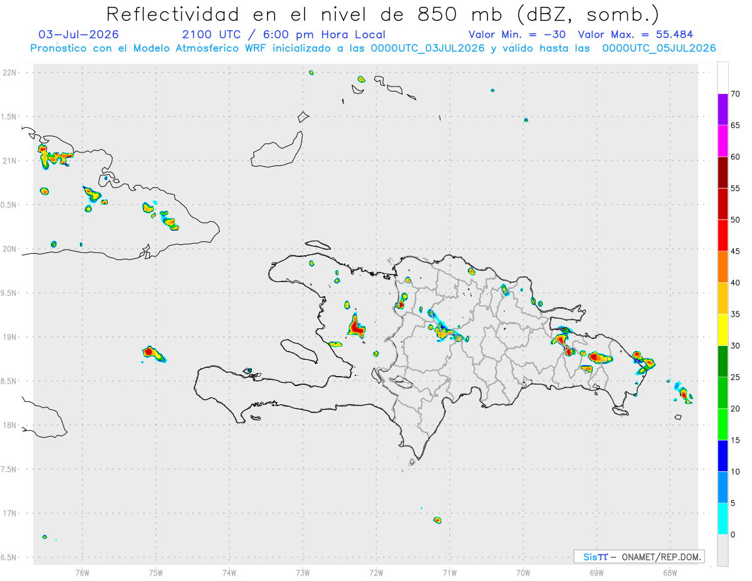752x581 pixels.
Task: Click the '19N' latitude label
Action: tap(9, 337)
